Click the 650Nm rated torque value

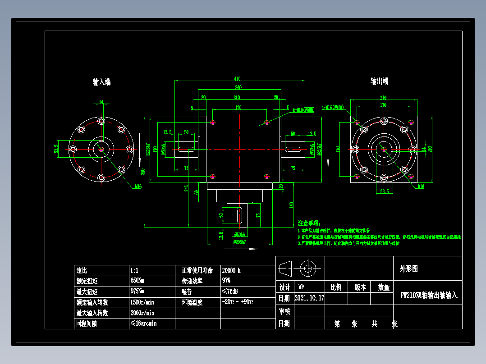click(x=137, y=280)
